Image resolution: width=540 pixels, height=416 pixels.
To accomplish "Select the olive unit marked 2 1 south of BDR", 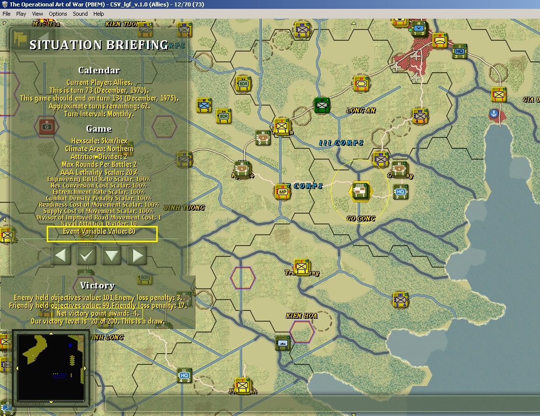I will pos(263,138).
